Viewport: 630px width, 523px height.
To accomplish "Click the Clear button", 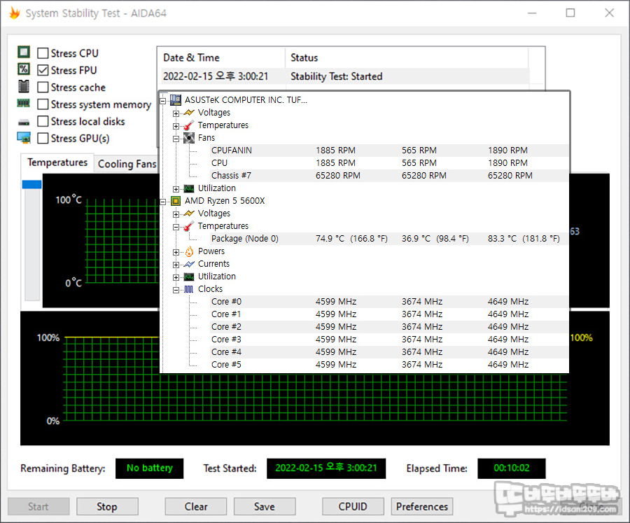I will [196, 506].
